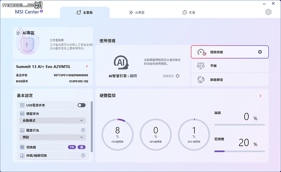Click the 闔蓋行為 laptop lid icon
Screen dimensions: 281x172
point(22,130)
